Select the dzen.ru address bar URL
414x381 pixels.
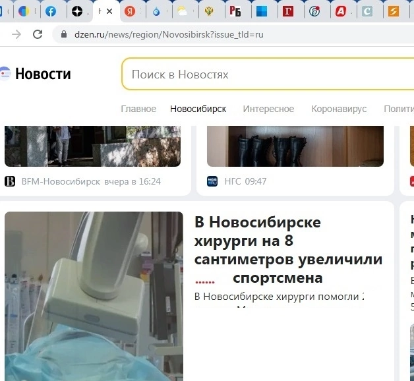[x=169, y=34]
